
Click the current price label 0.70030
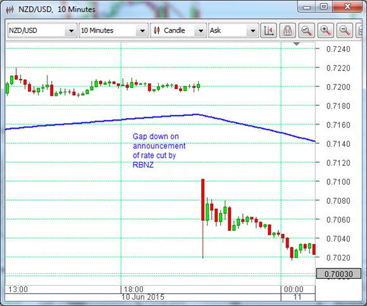339,274
